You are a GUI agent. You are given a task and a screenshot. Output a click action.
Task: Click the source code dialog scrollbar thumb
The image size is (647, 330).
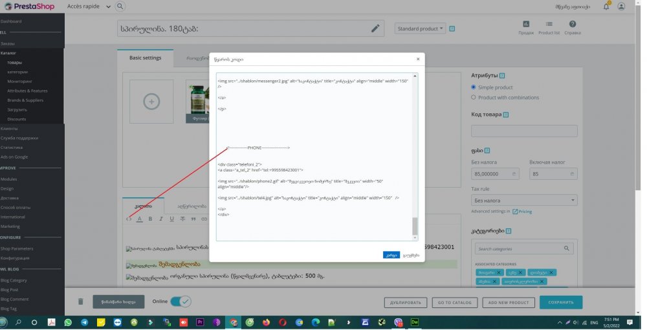(415, 226)
